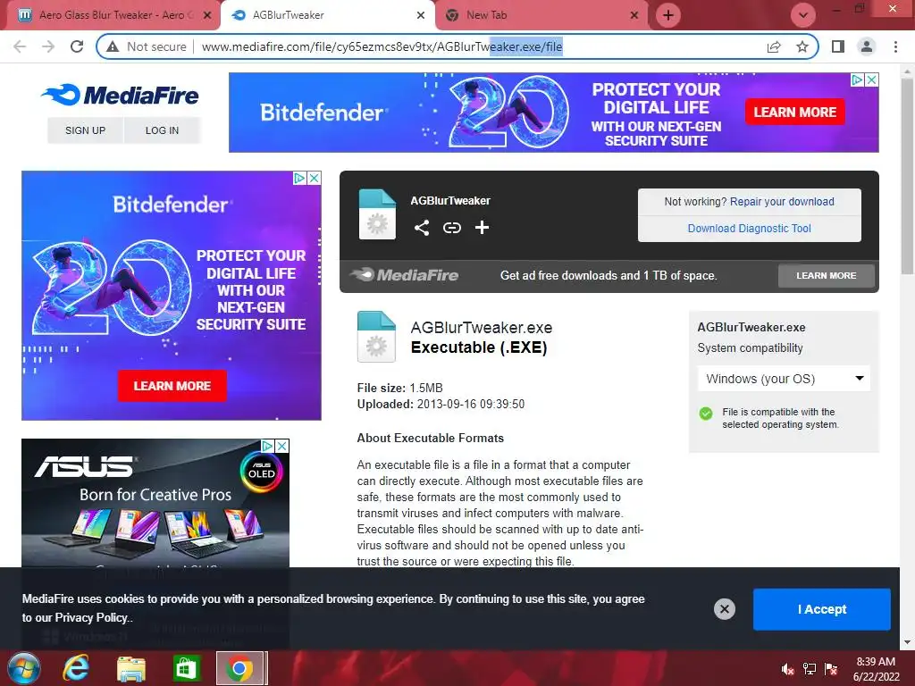Click the taskbar clock 8:39 AM
The width and height of the screenshot is (915, 686).
[876, 662]
